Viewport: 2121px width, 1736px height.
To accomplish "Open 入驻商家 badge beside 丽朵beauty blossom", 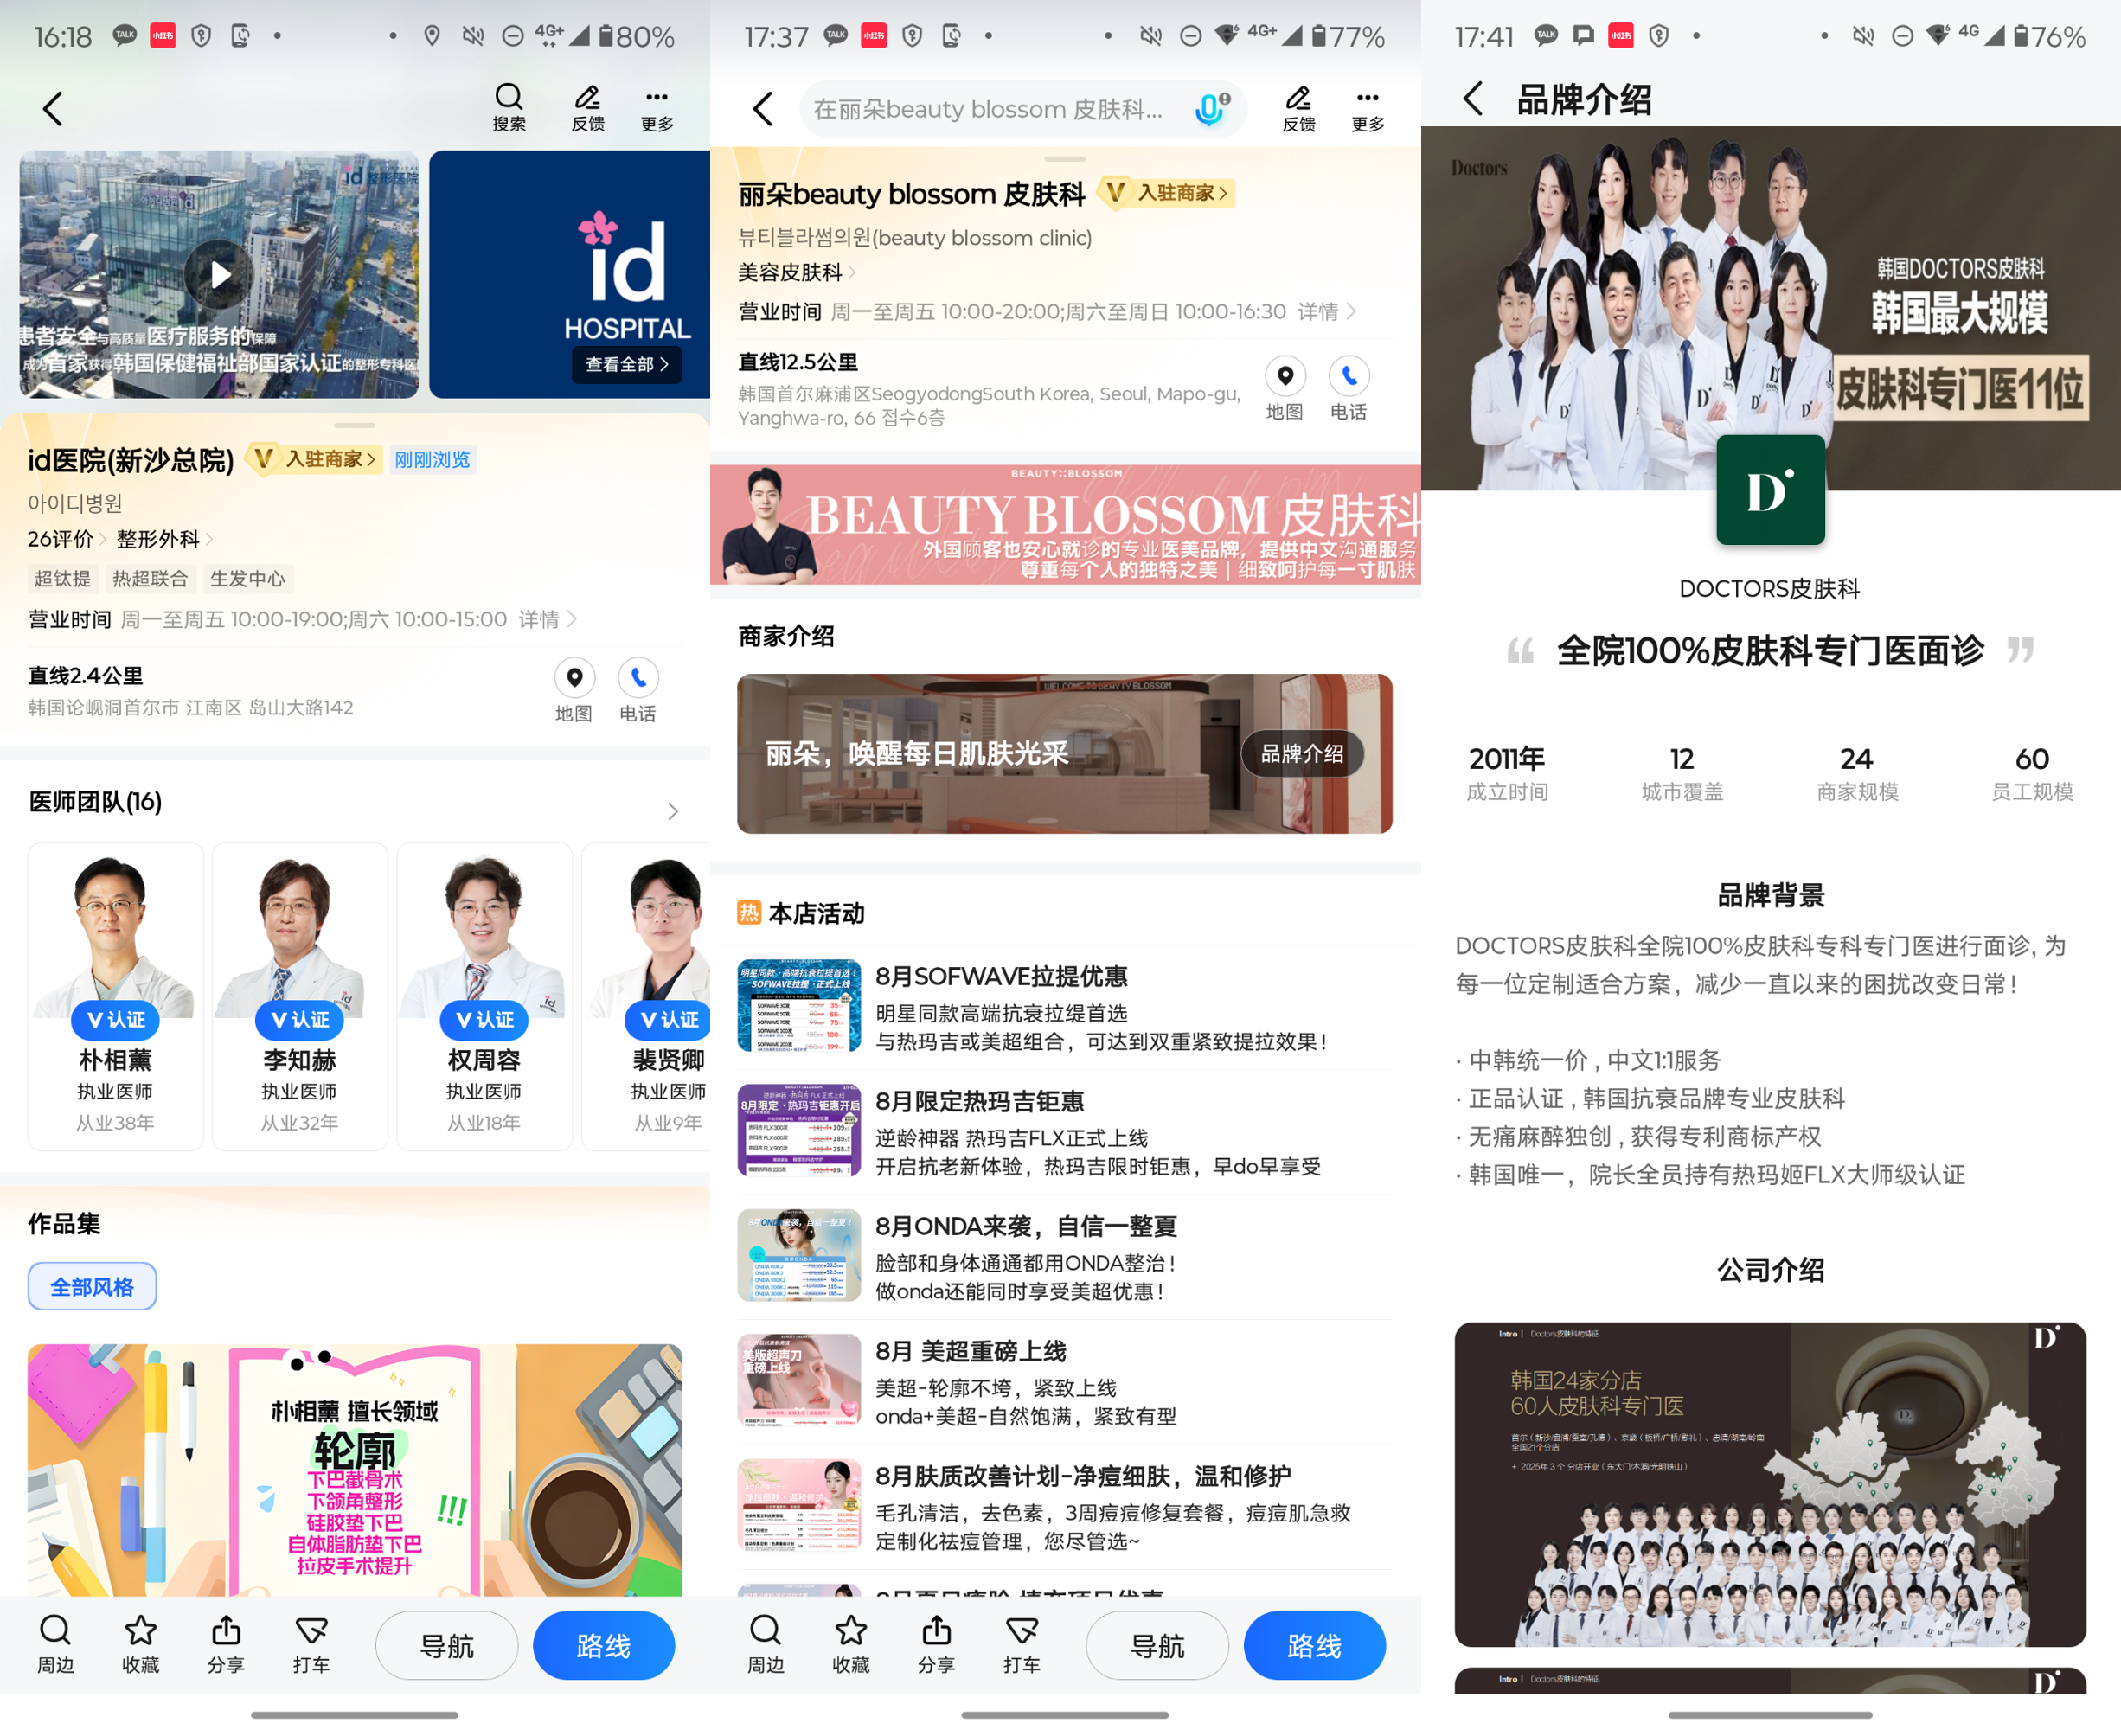I will [x=1167, y=192].
